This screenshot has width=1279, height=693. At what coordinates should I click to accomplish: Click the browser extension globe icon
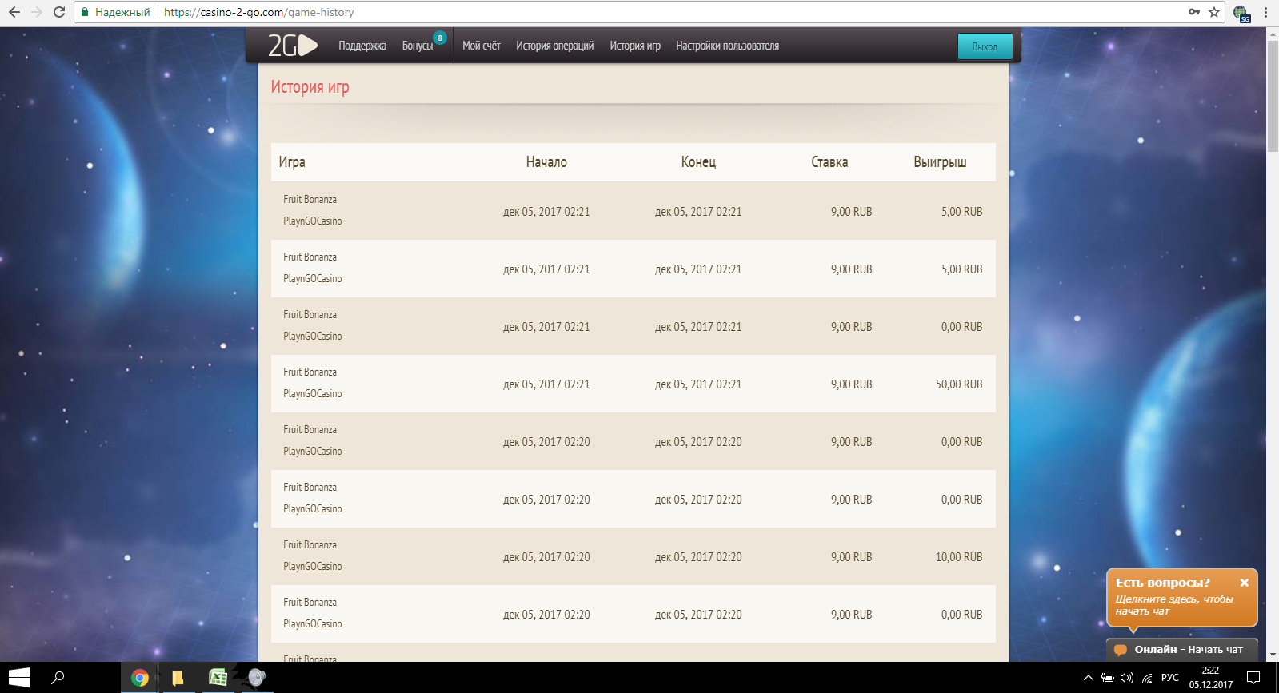pyautogui.click(x=1241, y=13)
